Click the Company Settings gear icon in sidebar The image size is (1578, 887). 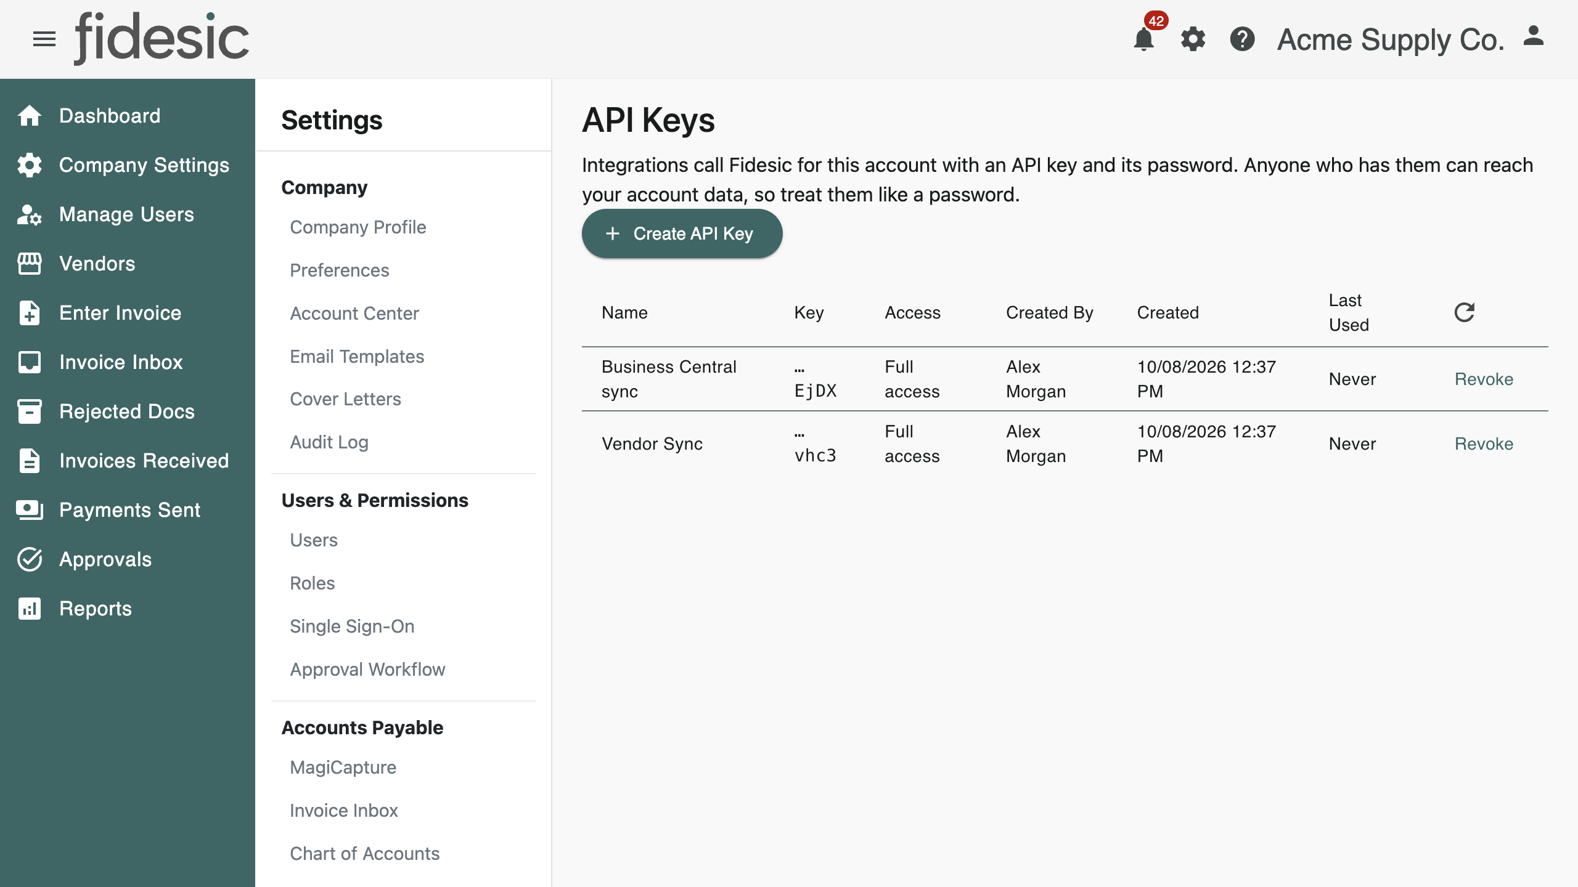pyautogui.click(x=30, y=164)
